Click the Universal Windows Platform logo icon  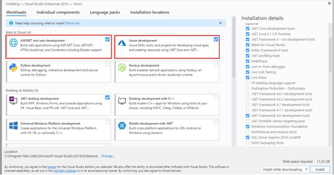coord(13,126)
